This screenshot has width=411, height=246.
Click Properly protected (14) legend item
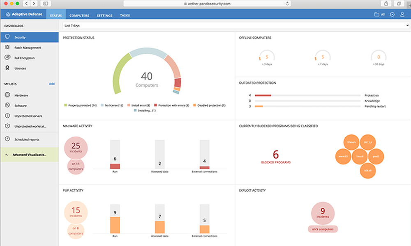[80, 105]
